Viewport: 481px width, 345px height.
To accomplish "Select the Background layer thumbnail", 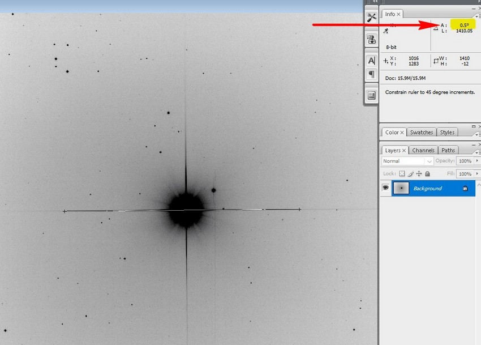I will [401, 188].
